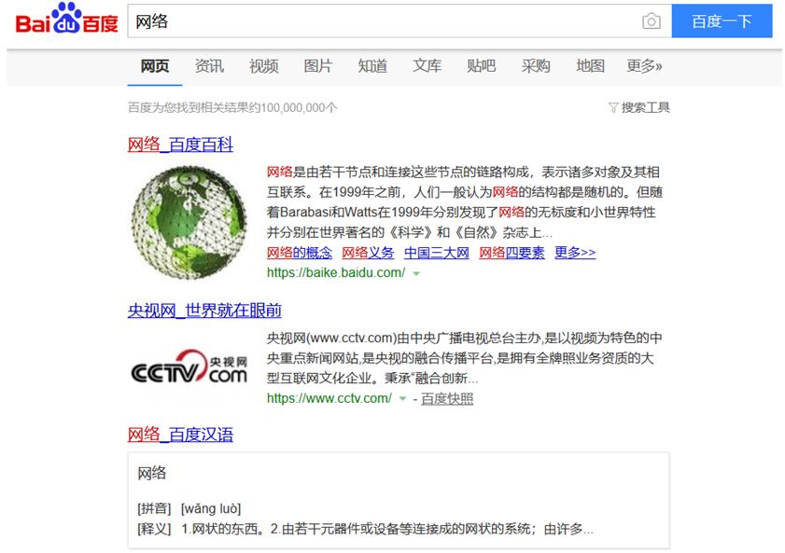Click the search input containing 网络

[x=383, y=21]
